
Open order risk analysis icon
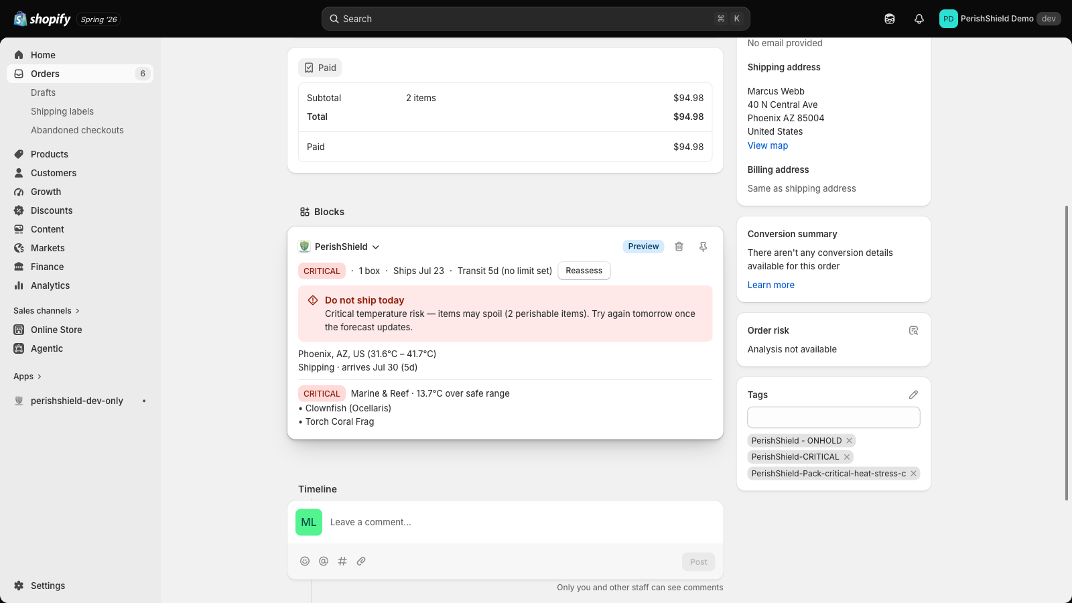[x=913, y=330]
